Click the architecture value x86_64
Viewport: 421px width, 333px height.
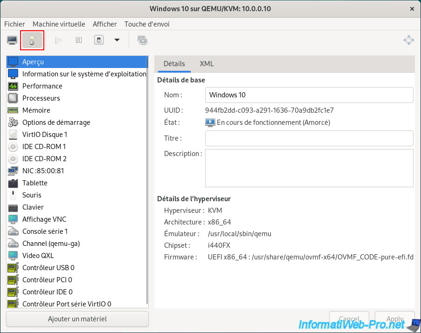pos(220,222)
